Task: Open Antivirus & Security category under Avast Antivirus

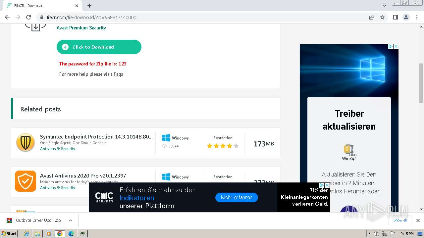Action: tap(58, 188)
